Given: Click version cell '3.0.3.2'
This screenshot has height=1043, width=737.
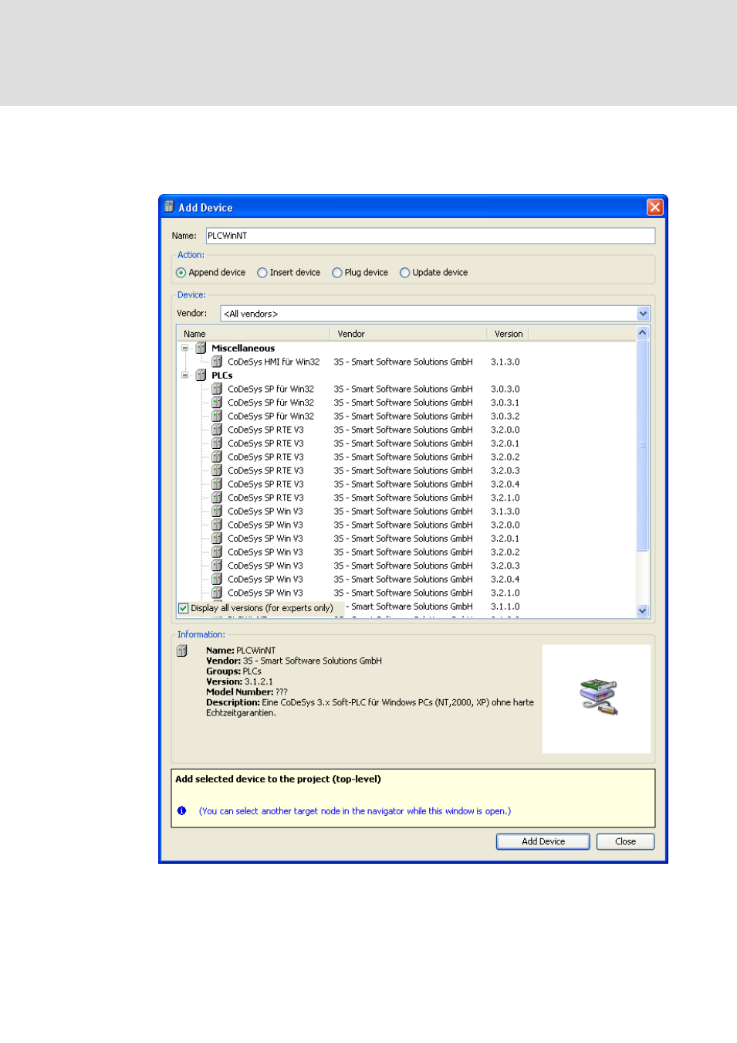Looking at the screenshot, I should tap(505, 416).
